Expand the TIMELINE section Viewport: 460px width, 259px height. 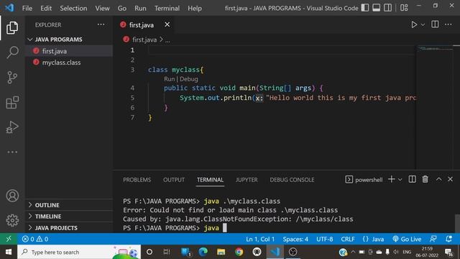(69, 217)
